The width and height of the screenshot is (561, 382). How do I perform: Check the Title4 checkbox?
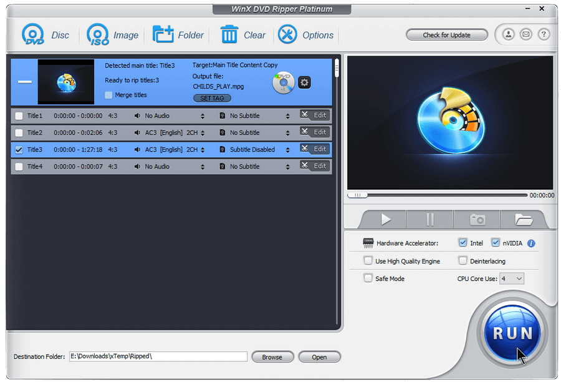point(19,167)
